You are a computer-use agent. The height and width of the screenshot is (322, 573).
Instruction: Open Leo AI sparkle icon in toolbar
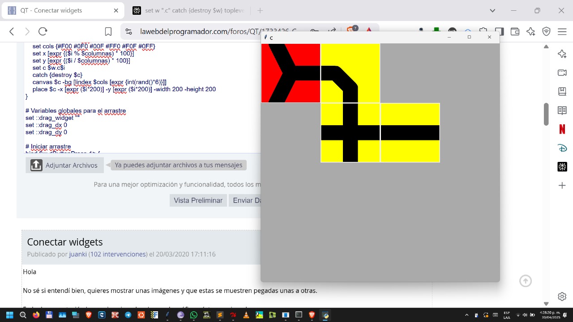point(530,31)
